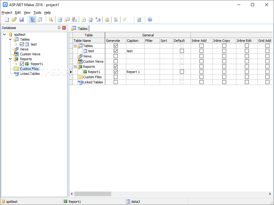This screenshot has height=205, width=274.
Task: Click the table view icon beside the tree view icon
Action: 40,20
